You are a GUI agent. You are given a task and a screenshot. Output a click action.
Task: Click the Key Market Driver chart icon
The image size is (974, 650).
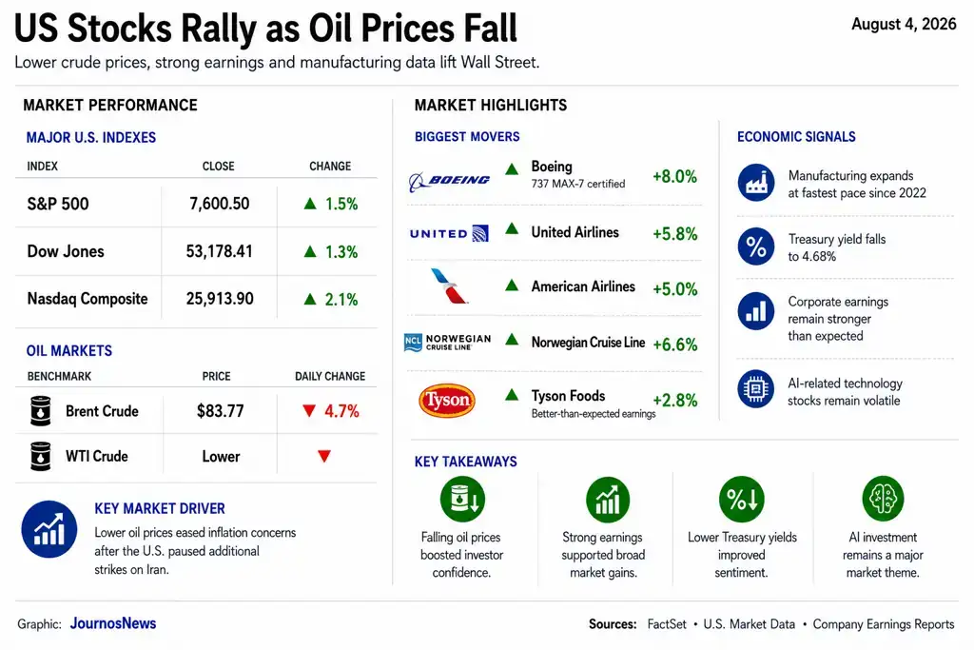coord(49,529)
